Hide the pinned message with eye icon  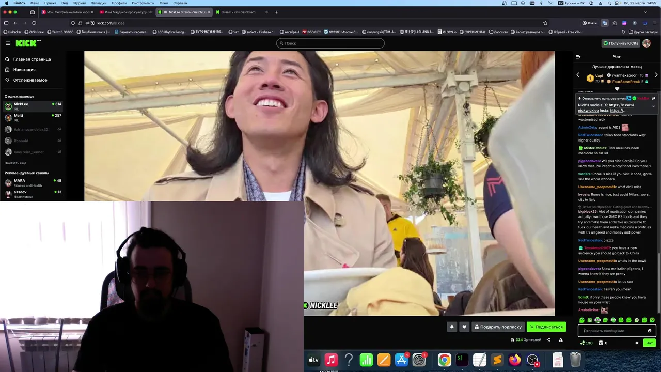click(x=653, y=98)
